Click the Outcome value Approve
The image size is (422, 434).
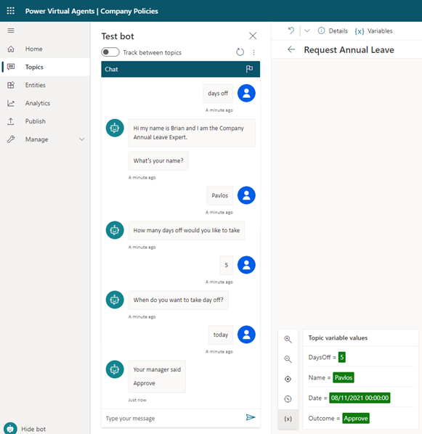tap(356, 418)
